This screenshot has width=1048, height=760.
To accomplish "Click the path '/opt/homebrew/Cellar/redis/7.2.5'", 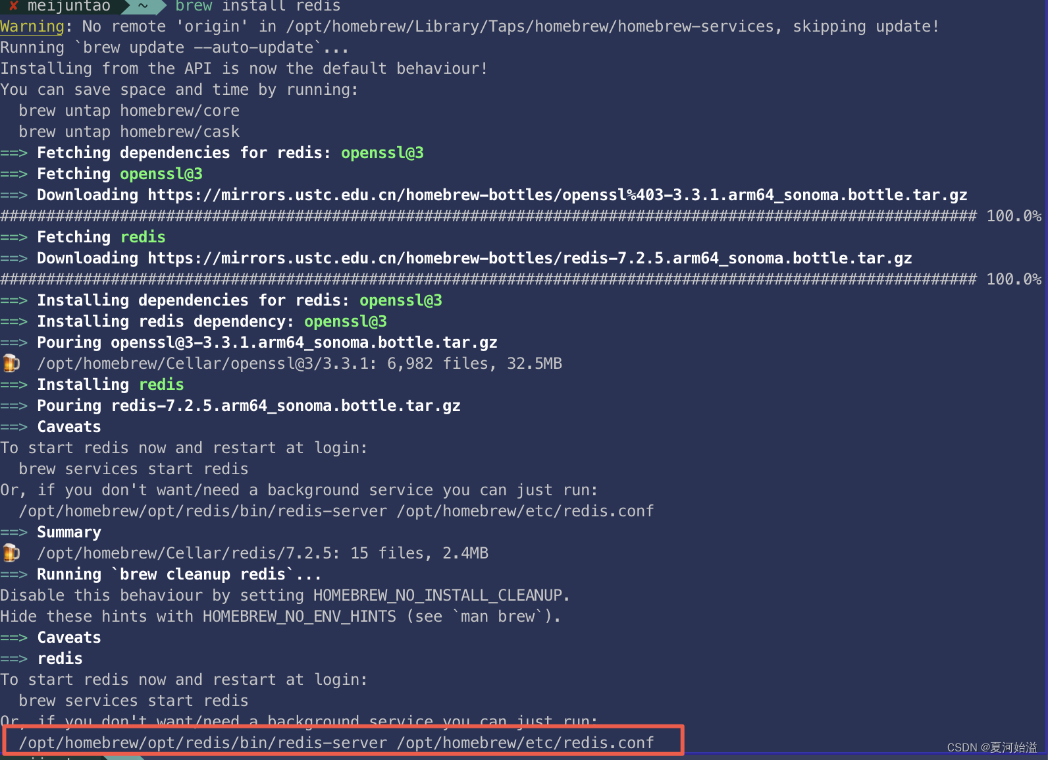I will tap(184, 553).
